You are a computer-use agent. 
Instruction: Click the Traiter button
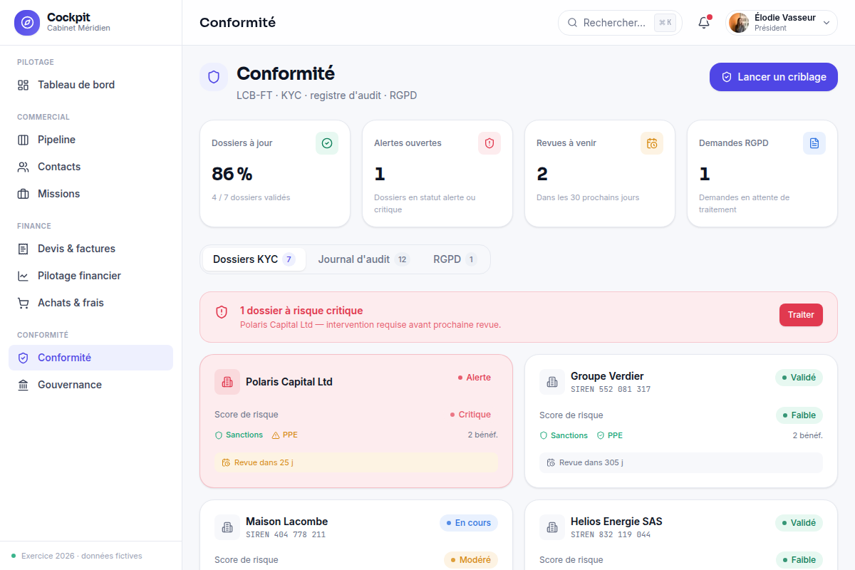[x=801, y=315]
